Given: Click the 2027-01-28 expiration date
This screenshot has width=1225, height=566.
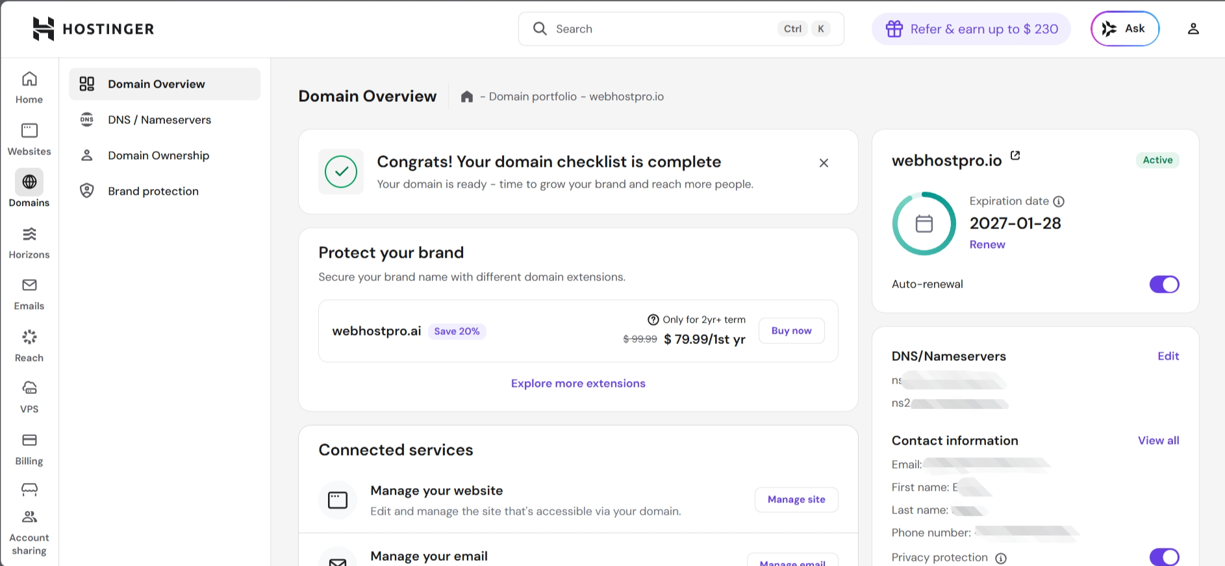Looking at the screenshot, I should (1015, 223).
